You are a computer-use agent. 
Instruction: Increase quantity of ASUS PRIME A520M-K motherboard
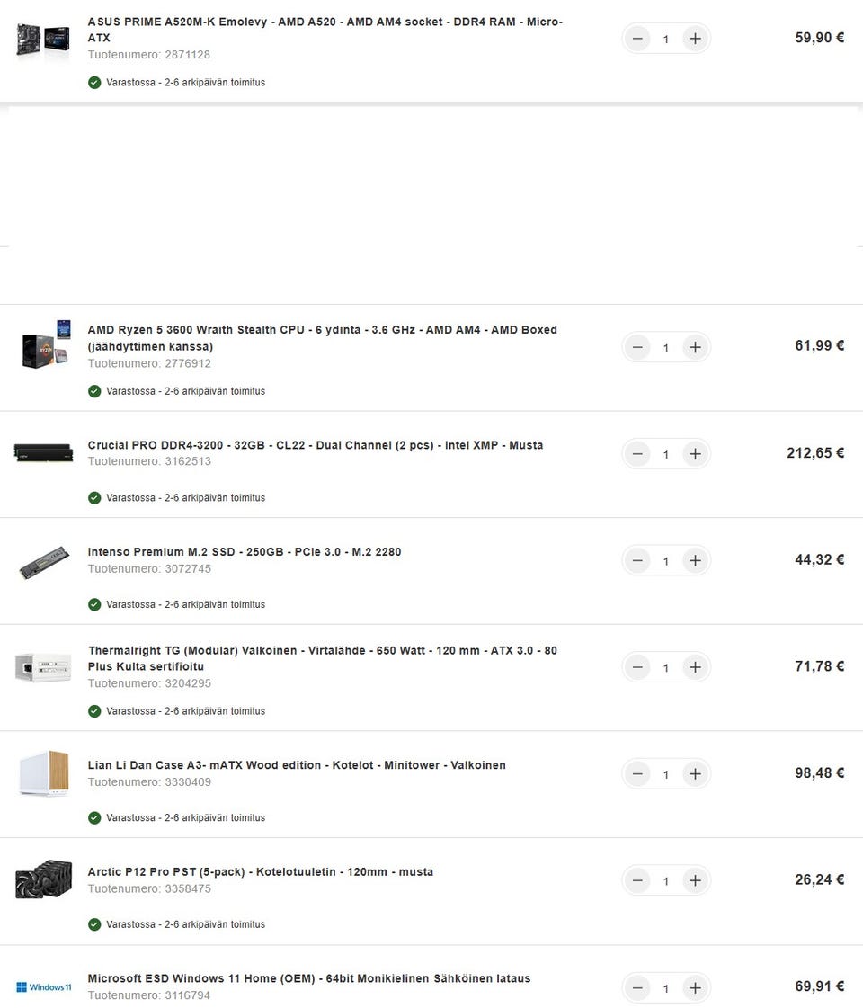coord(694,39)
